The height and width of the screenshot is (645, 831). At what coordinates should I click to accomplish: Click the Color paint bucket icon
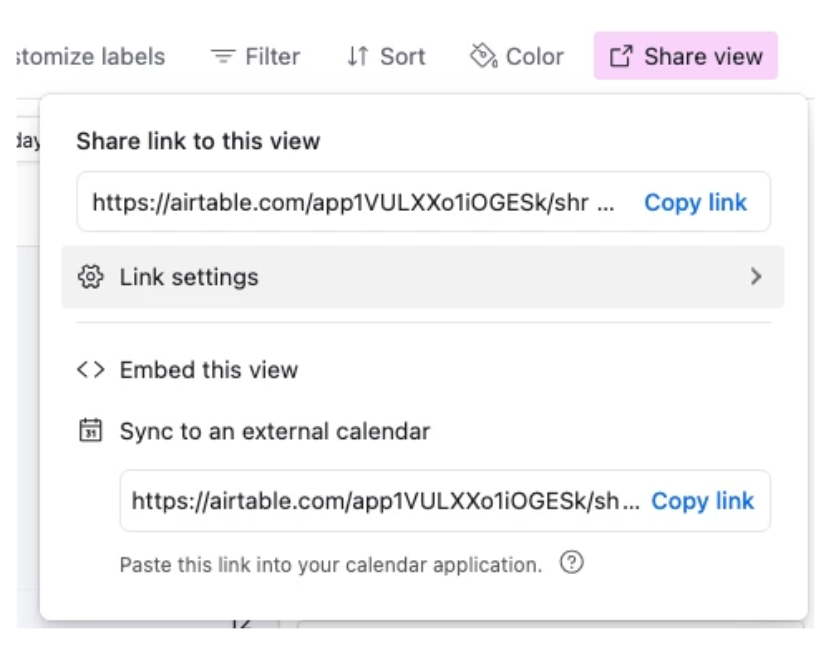(x=483, y=56)
